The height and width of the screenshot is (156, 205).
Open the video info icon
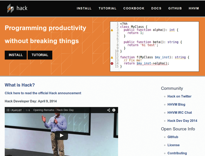point(114,110)
